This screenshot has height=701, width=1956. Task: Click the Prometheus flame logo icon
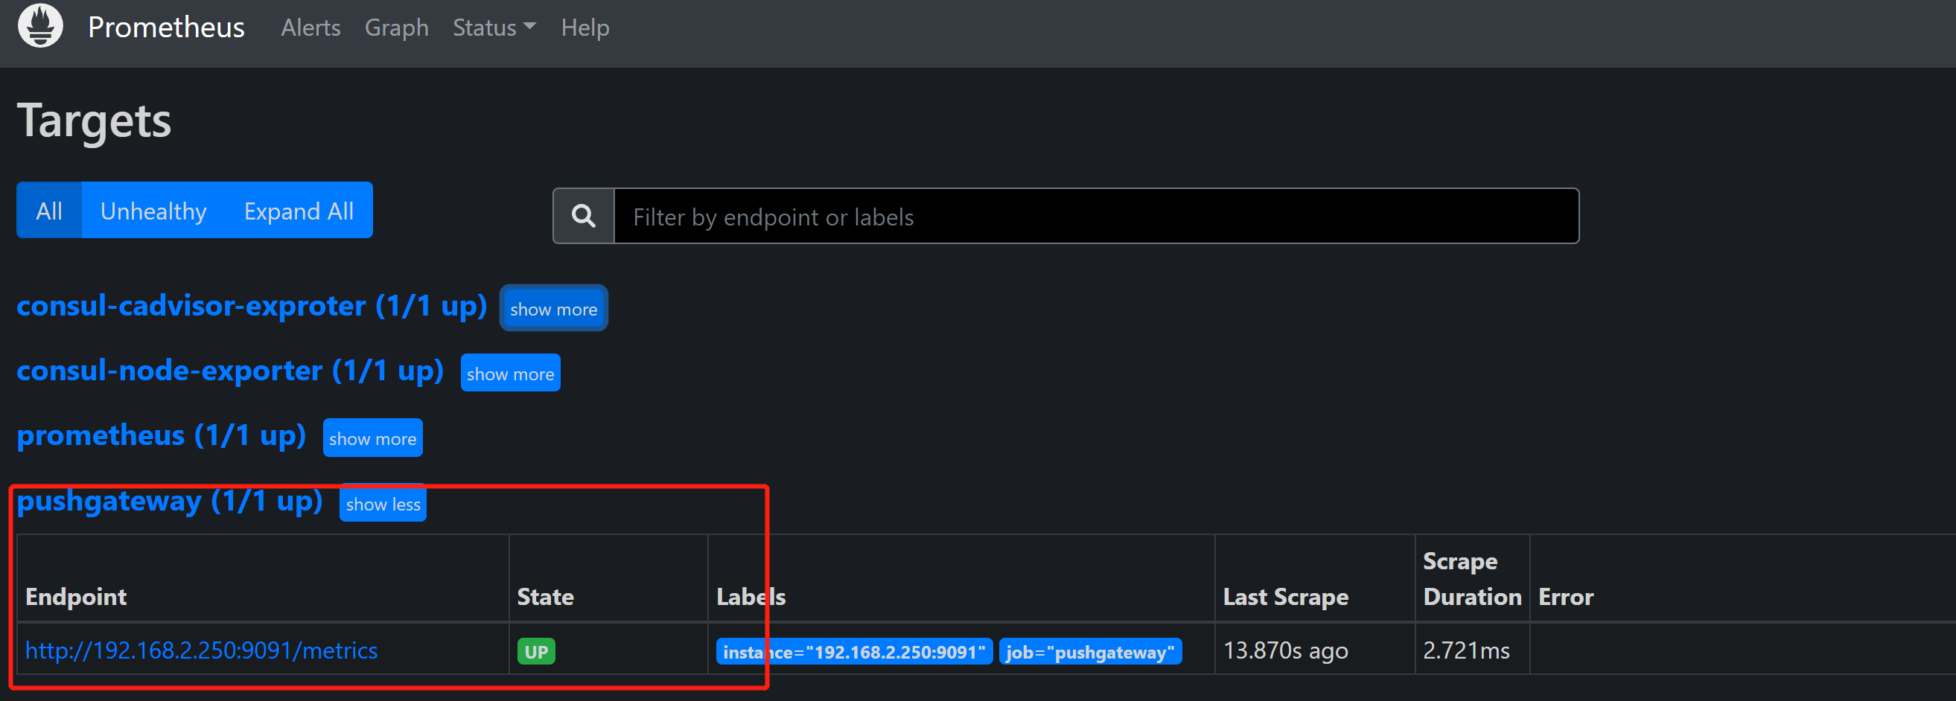point(40,27)
